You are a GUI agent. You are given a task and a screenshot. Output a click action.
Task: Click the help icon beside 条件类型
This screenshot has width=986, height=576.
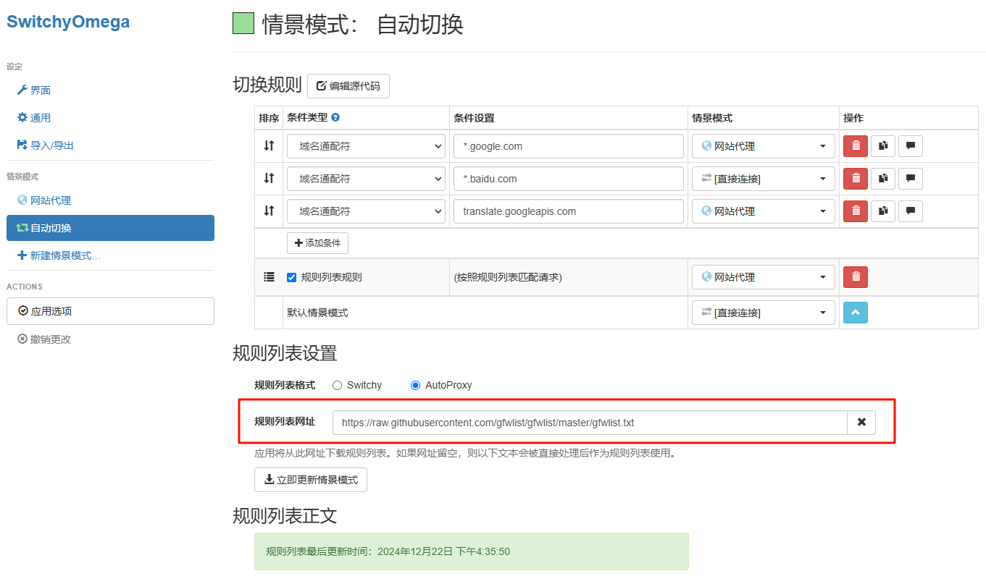coord(335,118)
